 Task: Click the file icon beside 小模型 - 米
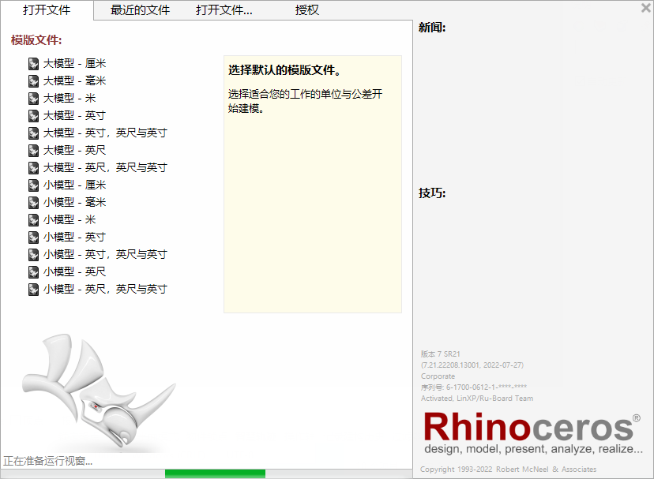click(33, 219)
